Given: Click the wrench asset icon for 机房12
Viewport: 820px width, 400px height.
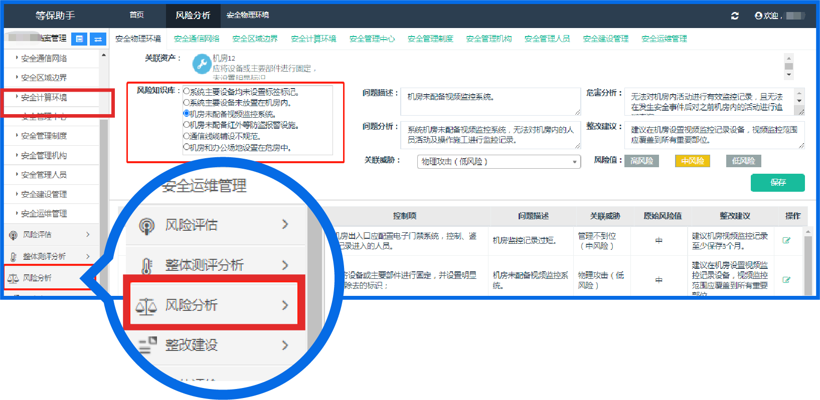Looking at the screenshot, I should (x=202, y=64).
